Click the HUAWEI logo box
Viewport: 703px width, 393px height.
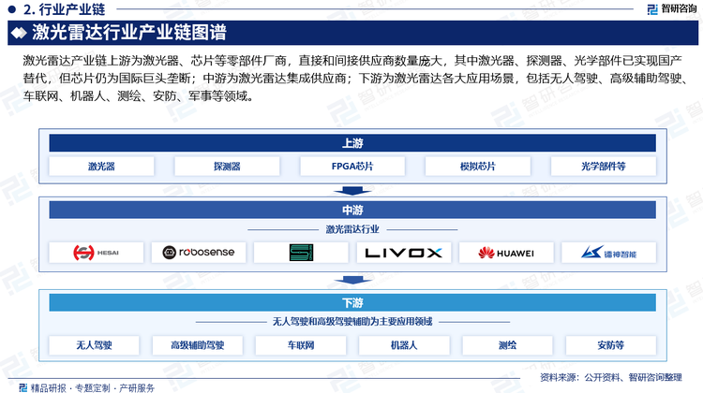tap(506, 253)
